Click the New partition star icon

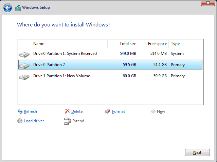153,112
